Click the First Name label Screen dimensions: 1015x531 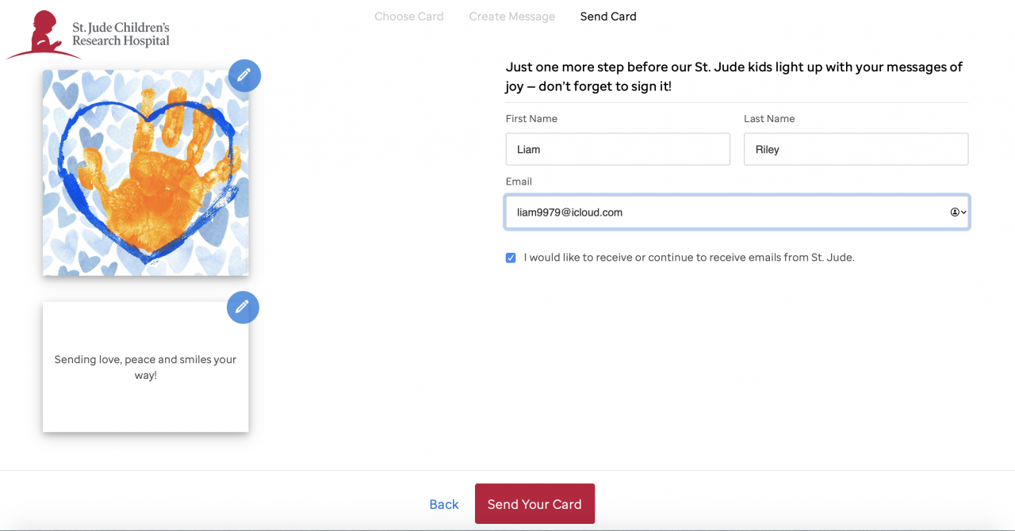pos(531,119)
